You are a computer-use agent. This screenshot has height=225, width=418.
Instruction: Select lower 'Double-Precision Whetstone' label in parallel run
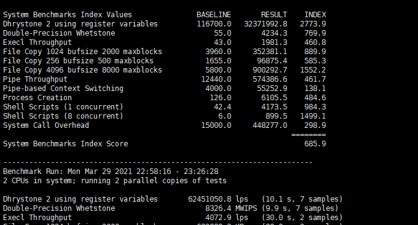59,208
